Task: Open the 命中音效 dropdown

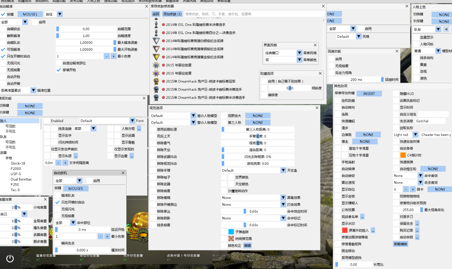Action: click(420, 176)
